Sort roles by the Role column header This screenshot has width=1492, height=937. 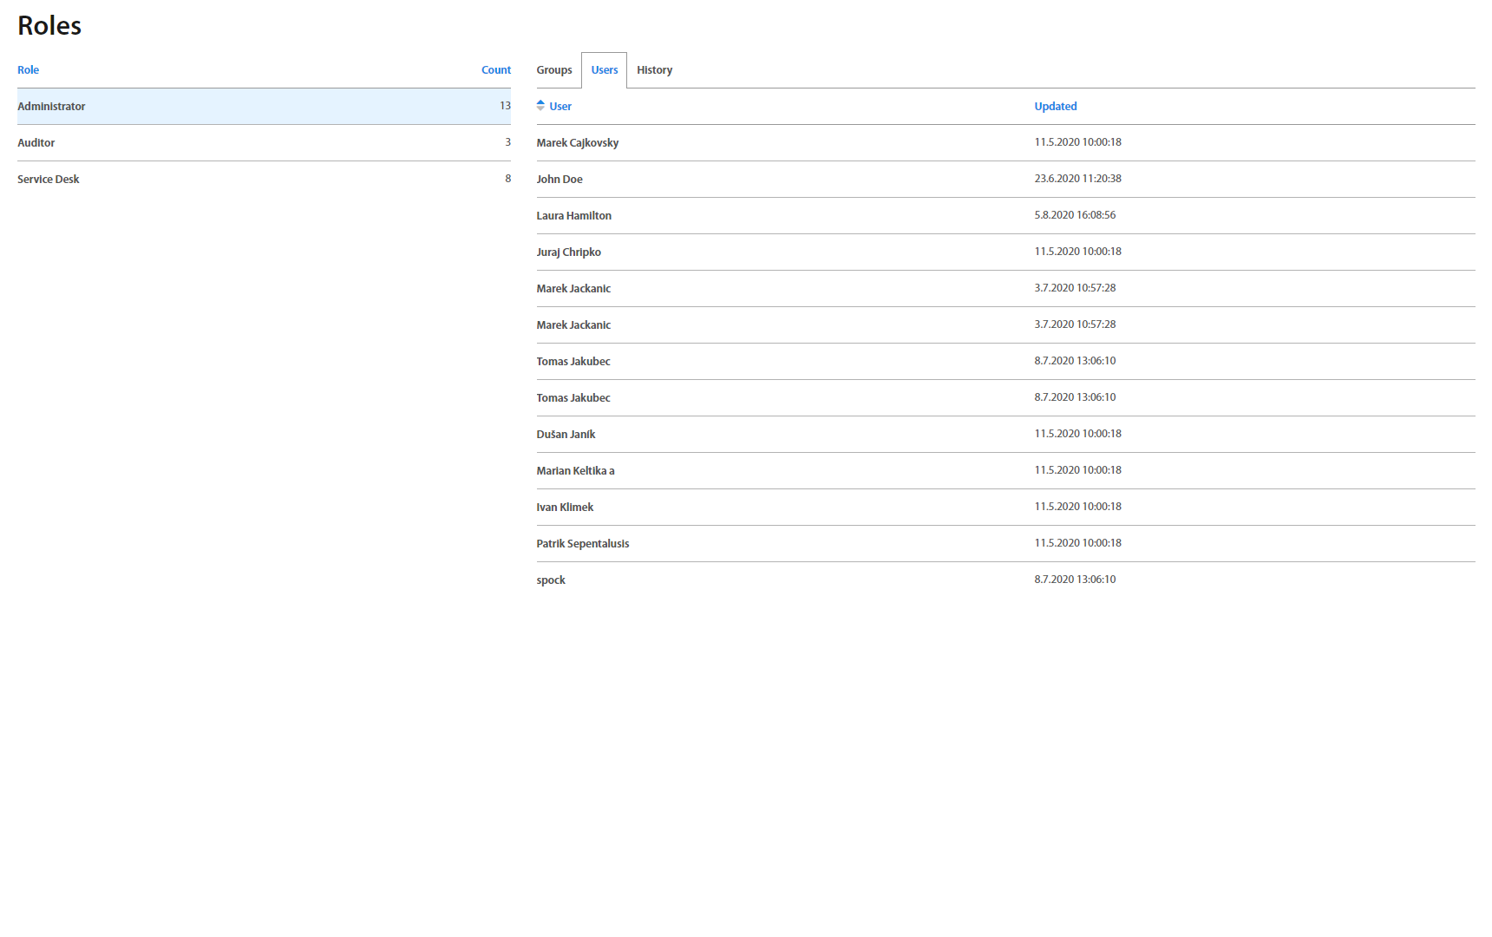click(28, 70)
